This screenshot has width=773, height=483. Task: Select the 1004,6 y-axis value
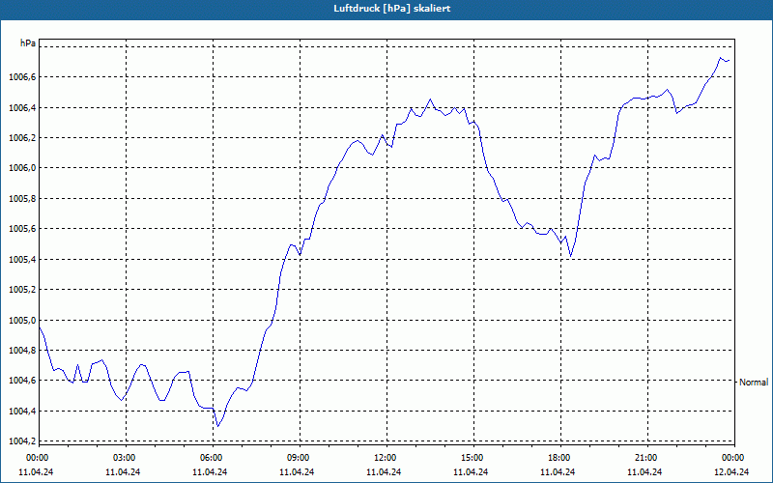[x=22, y=381]
